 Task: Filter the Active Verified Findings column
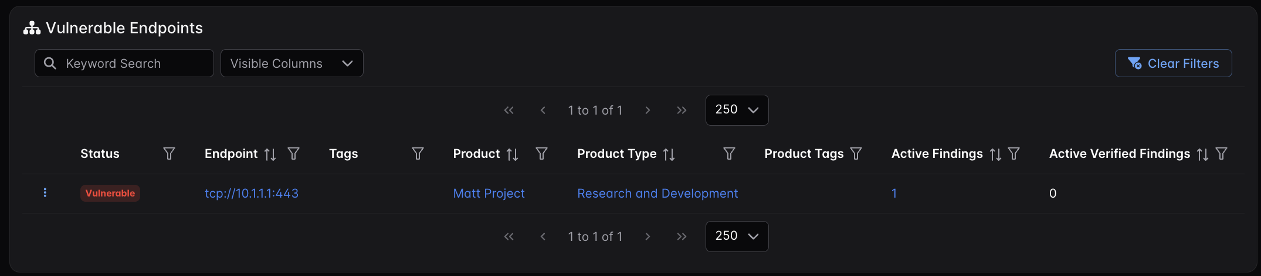click(1221, 154)
